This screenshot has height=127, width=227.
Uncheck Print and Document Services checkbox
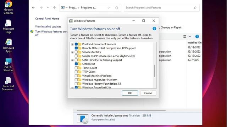(76, 44)
